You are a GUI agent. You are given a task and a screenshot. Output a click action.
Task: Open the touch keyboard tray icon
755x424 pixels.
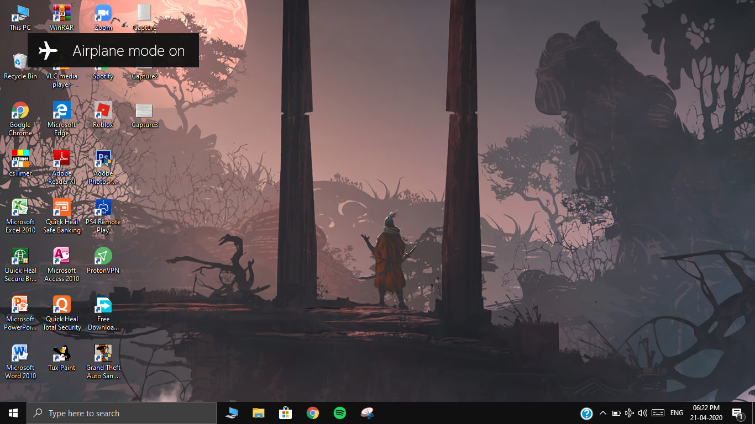pos(658,413)
